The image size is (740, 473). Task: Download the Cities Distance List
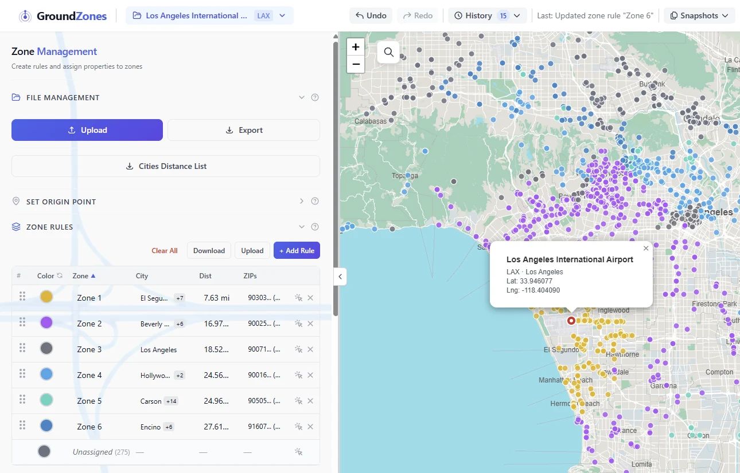coord(166,166)
